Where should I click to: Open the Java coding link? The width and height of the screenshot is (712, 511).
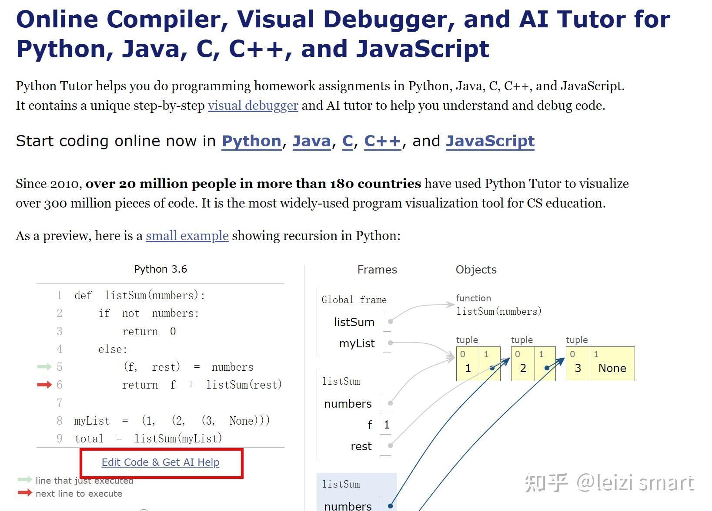311,141
